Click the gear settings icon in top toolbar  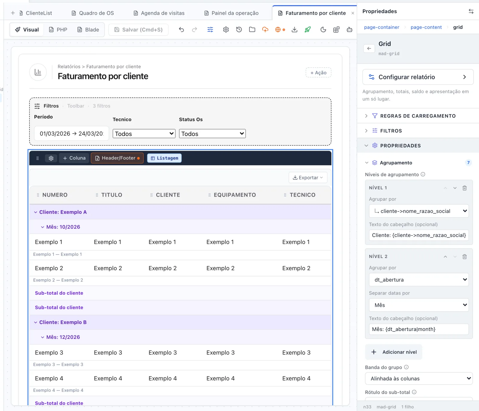(x=226, y=29)
